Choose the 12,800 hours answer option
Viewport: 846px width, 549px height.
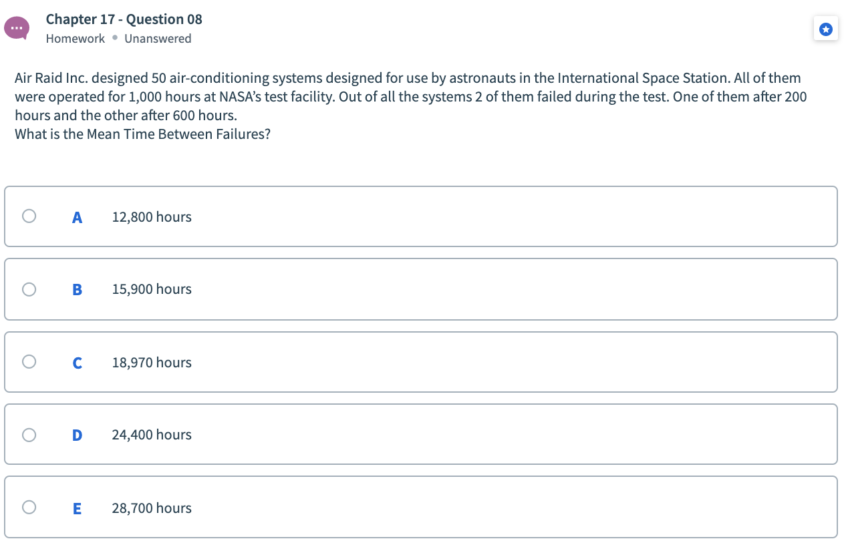pos(152,216)
